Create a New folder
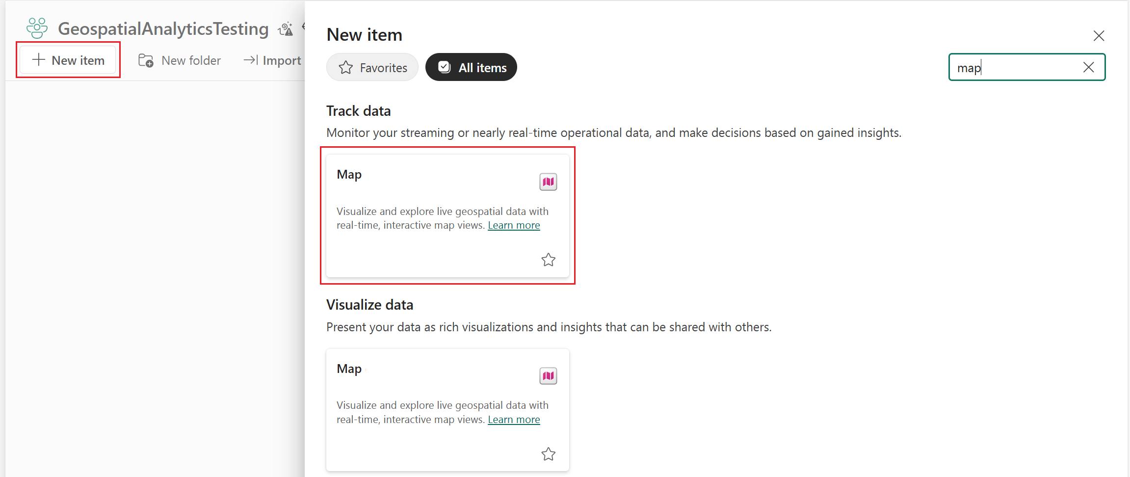 tap(180, 60)
